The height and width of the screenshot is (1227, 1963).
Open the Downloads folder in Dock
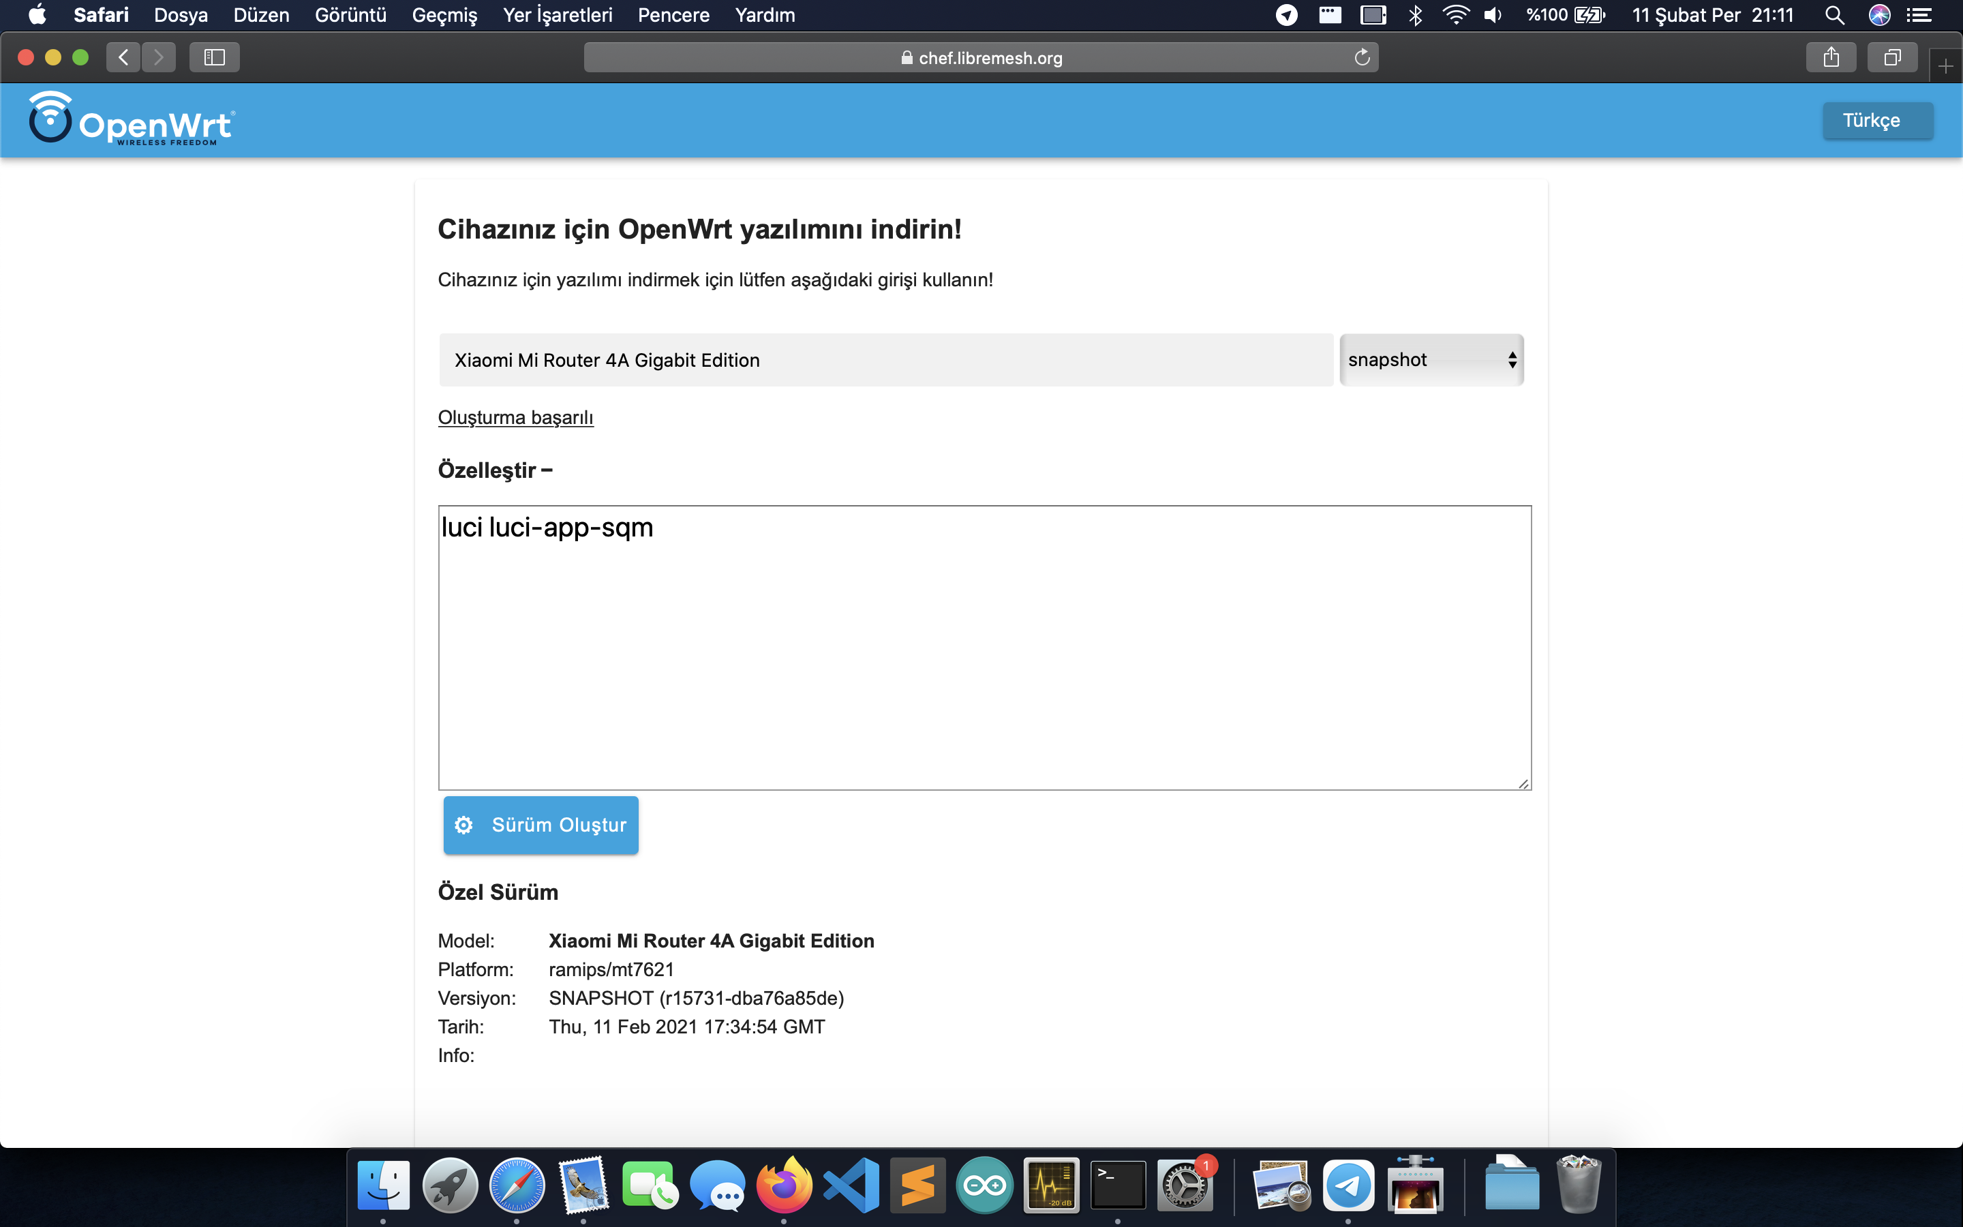tap(1512, 1185)
